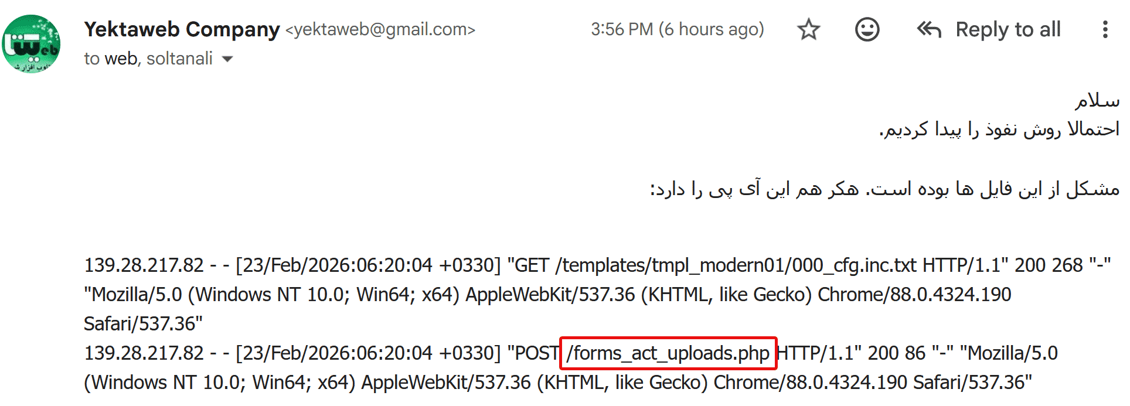Click the 'Reply to all' text label
The height and width of the screenshot is (406, 1130).
point(1008,29)
